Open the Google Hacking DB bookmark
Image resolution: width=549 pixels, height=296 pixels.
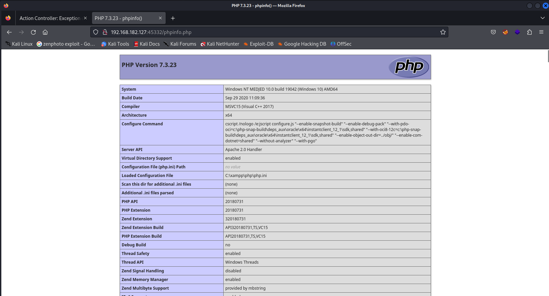(x=302, y=44)
